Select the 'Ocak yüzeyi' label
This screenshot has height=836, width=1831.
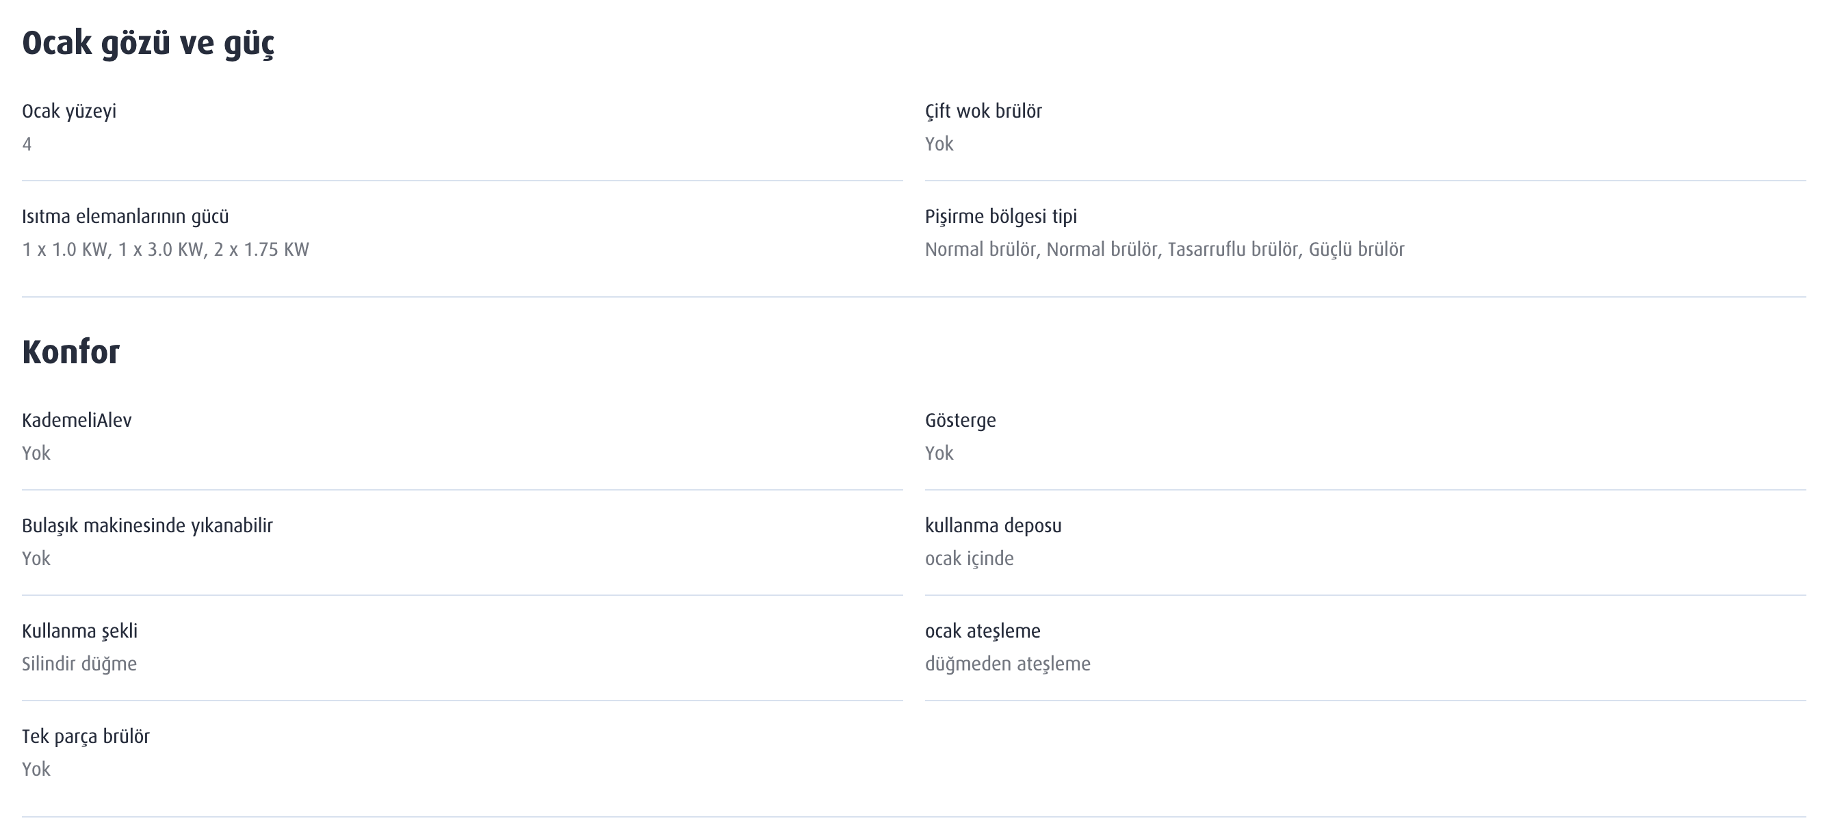(69, 112)
